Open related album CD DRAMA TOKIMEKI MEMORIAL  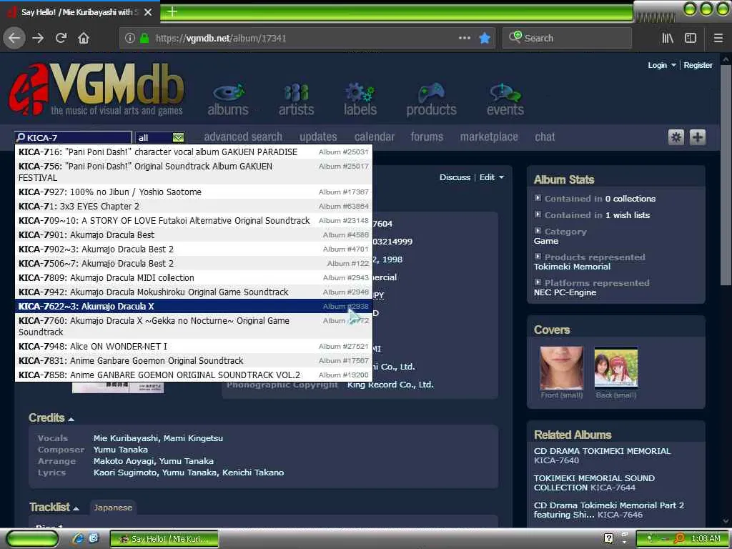602,451
